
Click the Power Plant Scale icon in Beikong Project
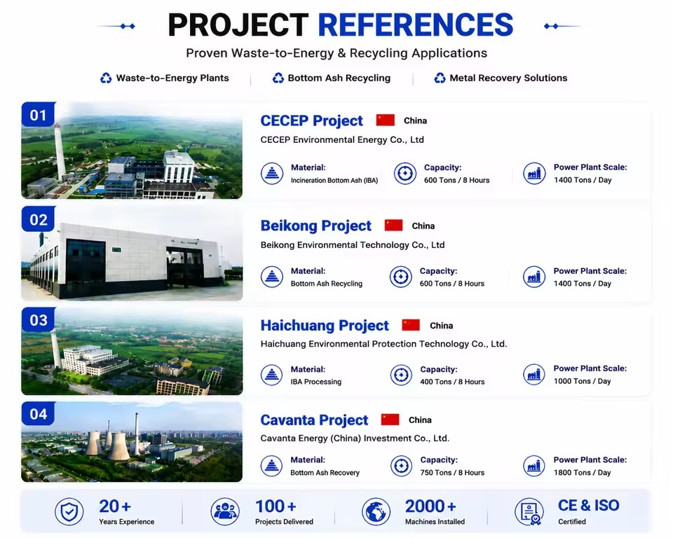tap(534, 277)
